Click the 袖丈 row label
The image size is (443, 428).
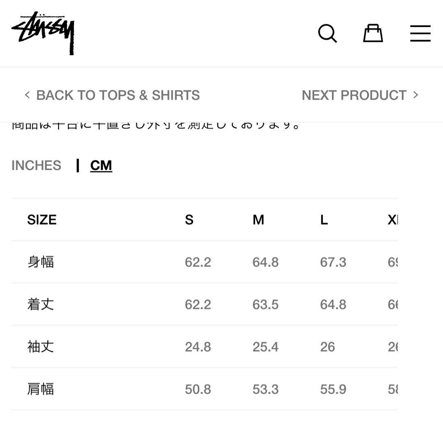tap(41, 346)
